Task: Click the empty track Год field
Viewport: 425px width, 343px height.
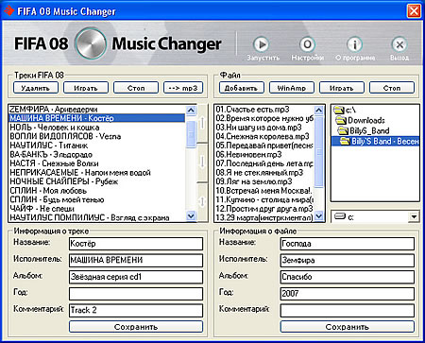Action: [x=136, y=294]
